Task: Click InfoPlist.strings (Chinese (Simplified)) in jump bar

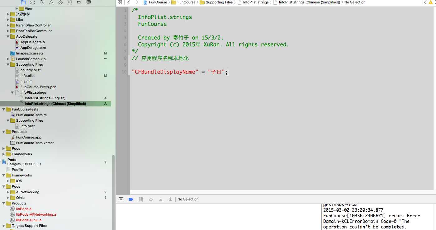Action: [x=307, y=2]
